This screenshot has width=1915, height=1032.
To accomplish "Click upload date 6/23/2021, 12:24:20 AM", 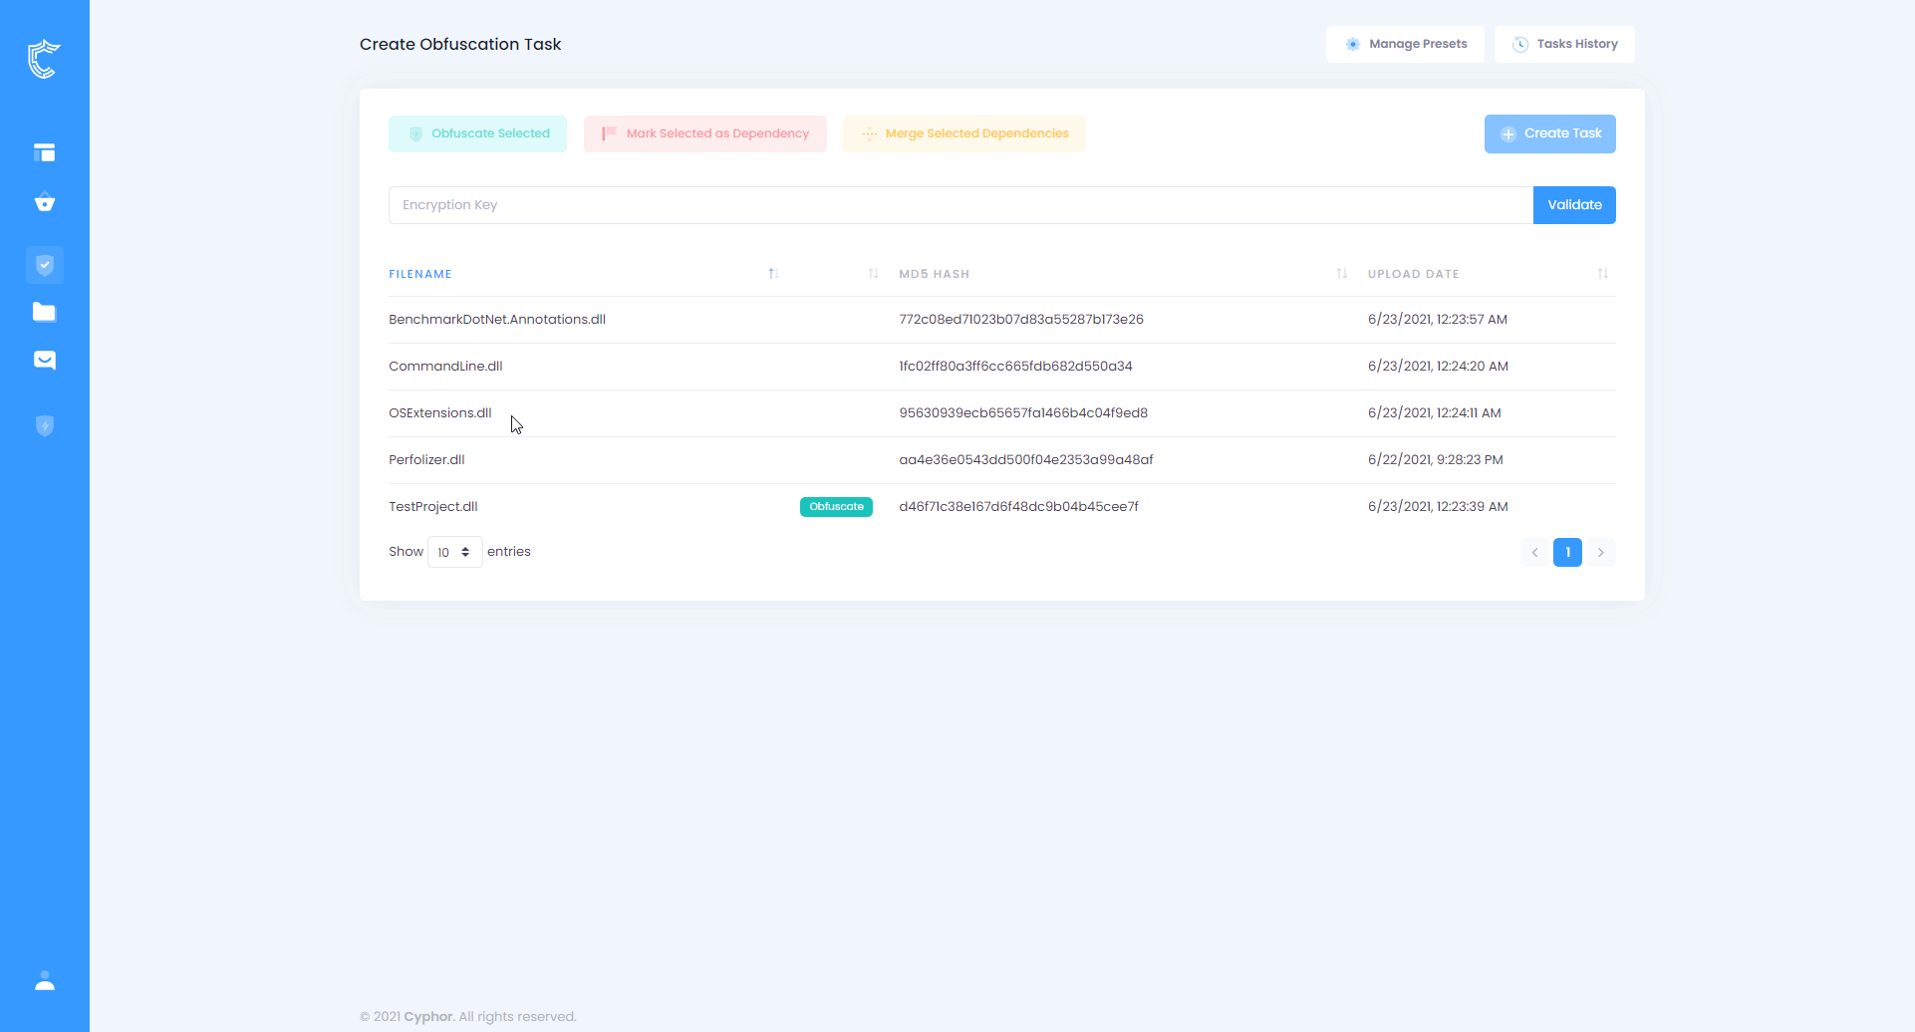I will pyautogui.click(x=1438, y=367).
